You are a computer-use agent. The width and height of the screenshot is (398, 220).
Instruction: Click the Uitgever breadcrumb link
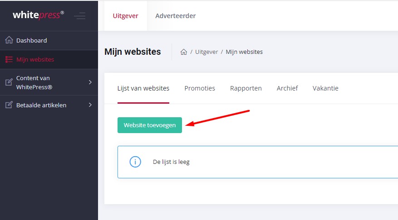[x=206, y=52]
